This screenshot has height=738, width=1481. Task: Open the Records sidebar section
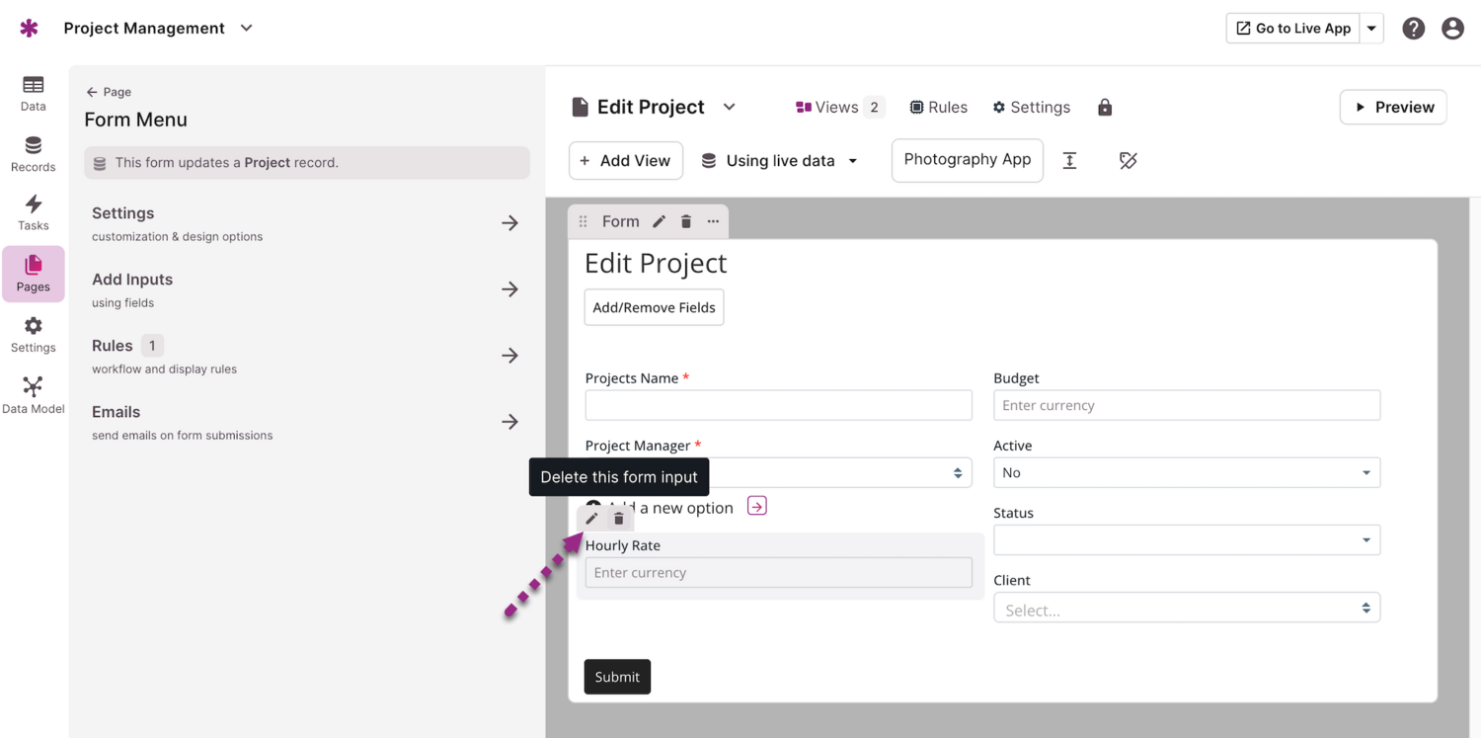(x=33, y=153)
